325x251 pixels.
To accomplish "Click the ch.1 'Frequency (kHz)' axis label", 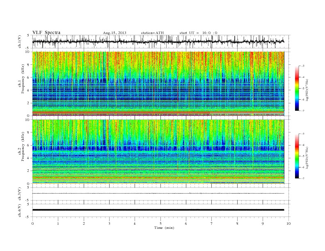I will pos(23,79).
